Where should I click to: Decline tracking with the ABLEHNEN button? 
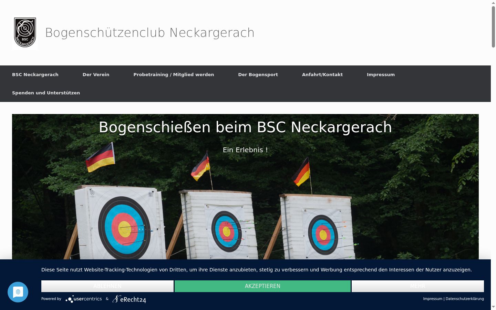[107, 286]
